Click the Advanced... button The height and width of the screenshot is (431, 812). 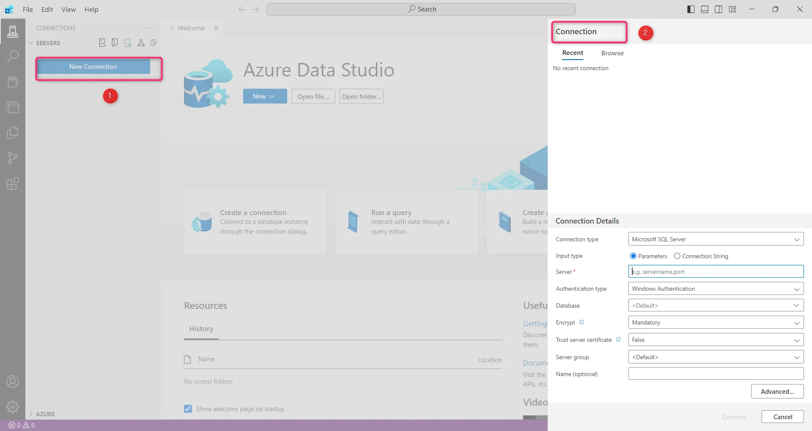click(777, 391)
